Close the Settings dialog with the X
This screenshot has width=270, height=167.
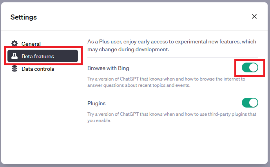point(254,16)
